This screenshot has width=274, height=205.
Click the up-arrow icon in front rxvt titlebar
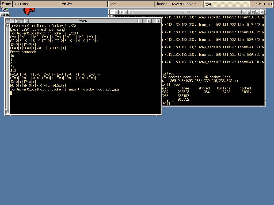click(22, 21)
